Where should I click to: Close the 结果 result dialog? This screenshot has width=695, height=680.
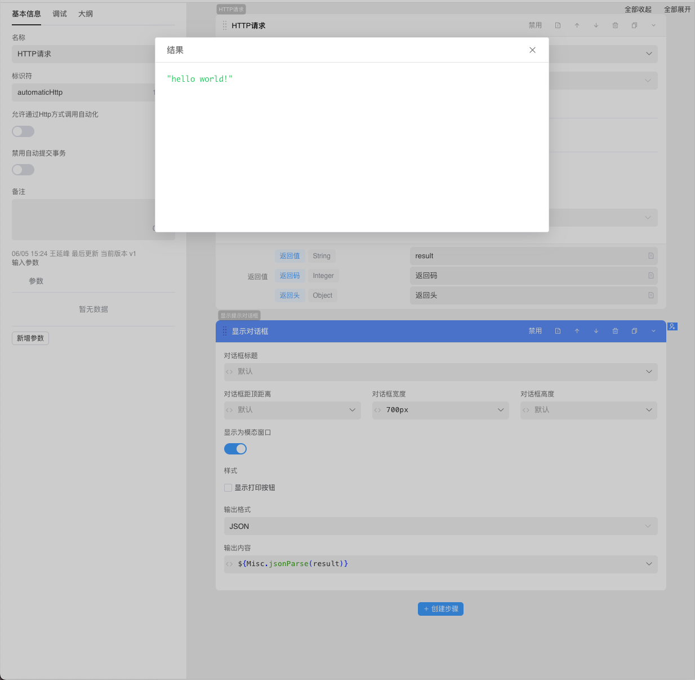click(532, 50)
